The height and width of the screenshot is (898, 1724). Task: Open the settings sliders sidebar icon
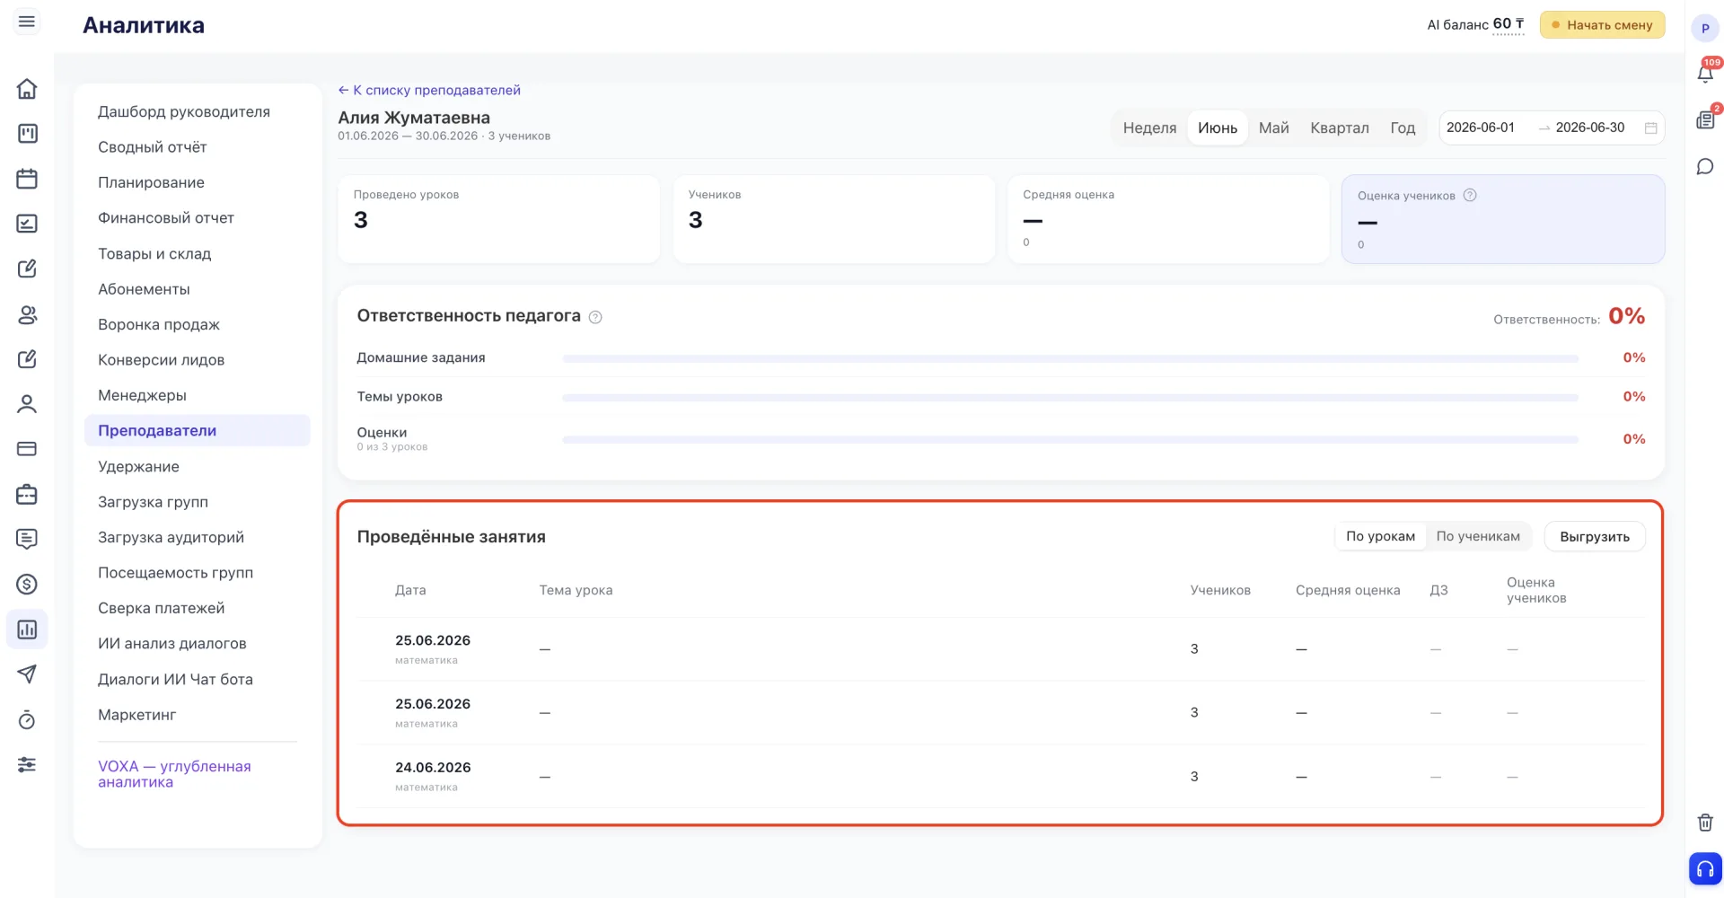(27, 765)
